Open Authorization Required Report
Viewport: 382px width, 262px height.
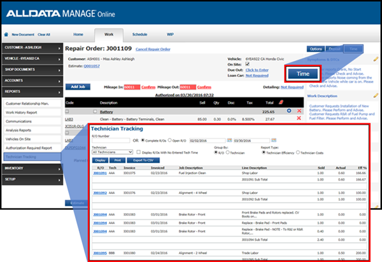[32, 148]
